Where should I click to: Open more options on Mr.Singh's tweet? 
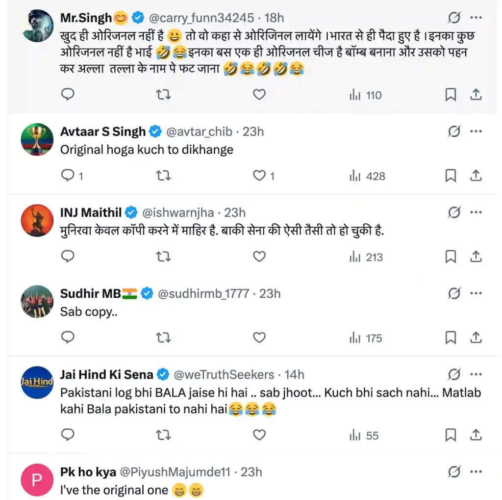tap(476, 18)
